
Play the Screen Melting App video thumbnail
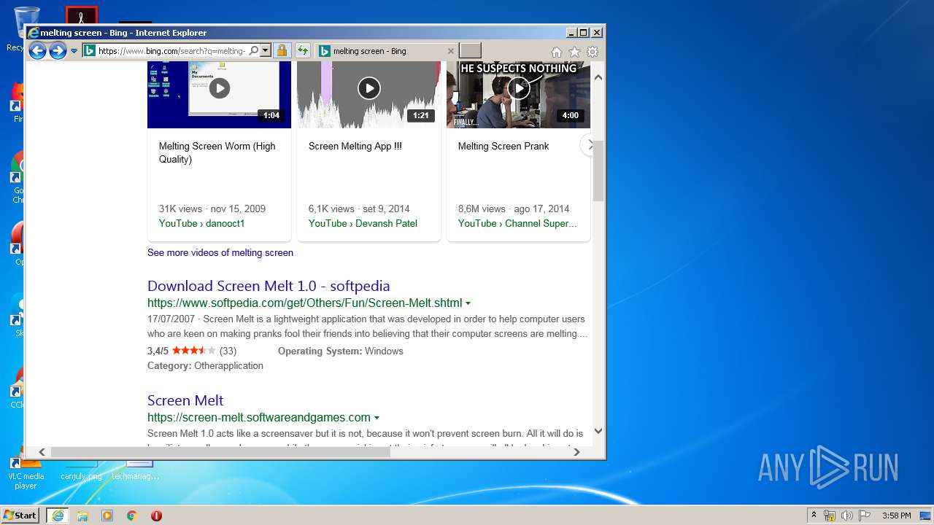pyautogui.click(x=368, y=95)
